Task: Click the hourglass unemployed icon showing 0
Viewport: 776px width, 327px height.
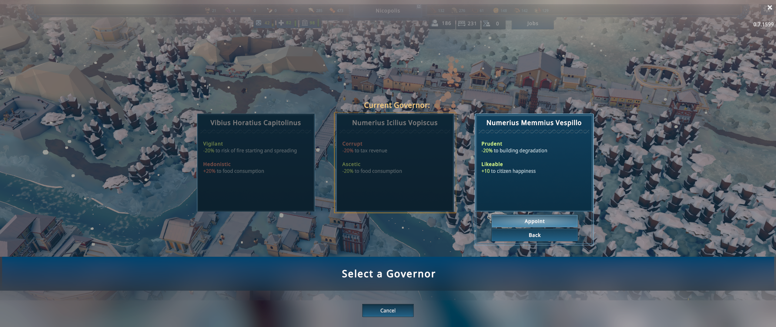Action: tap(487, 23)
